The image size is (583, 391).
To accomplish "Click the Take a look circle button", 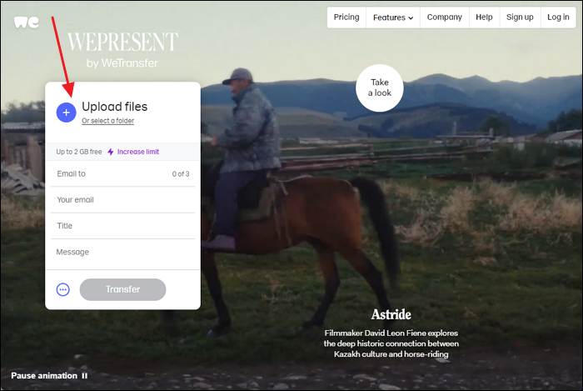I will 380,88.
